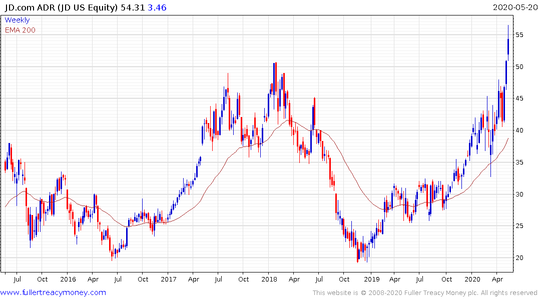Click the 2018 year axis label
The width and height of the screenshot is (538, 300).
point(269,279)
